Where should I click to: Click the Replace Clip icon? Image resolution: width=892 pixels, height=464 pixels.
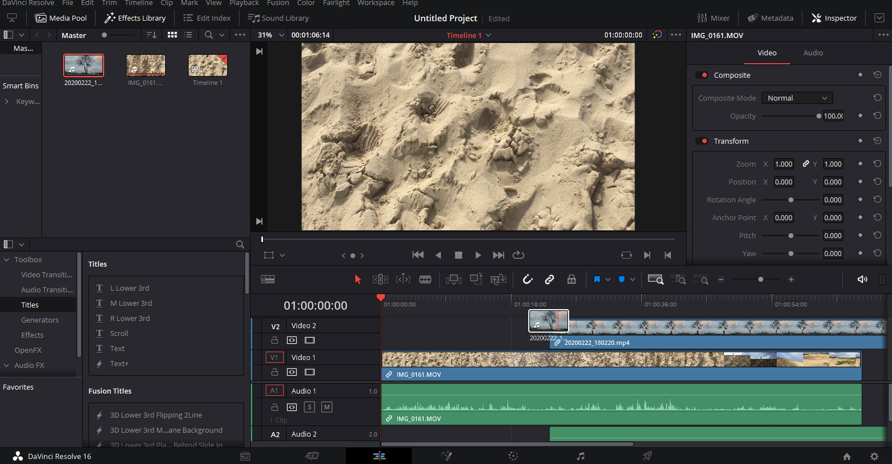pyautogui.click(x=498, y=280)
